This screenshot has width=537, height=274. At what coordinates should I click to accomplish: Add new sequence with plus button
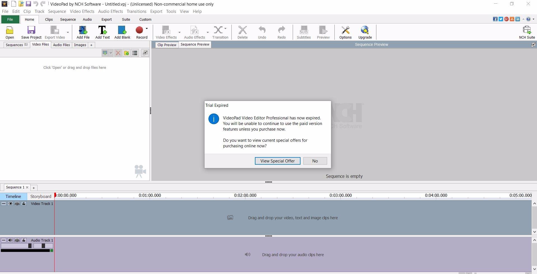coord(34,188)
